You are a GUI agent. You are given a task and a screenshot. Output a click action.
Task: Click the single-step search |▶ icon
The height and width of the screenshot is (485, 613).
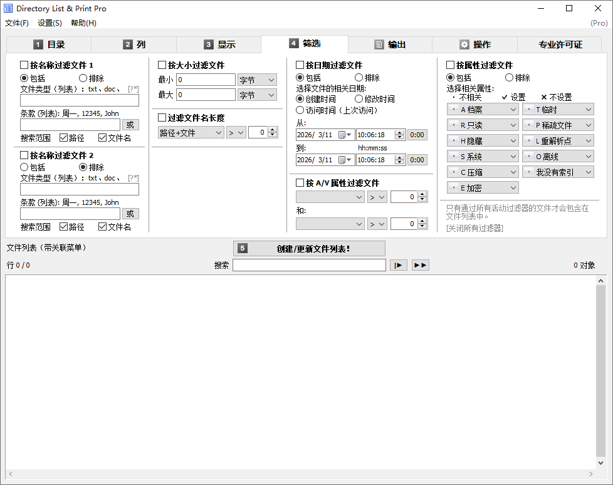(399, 264)
